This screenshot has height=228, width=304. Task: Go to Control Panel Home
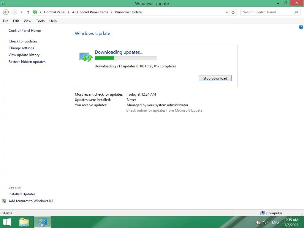click(x=25, y=31)
